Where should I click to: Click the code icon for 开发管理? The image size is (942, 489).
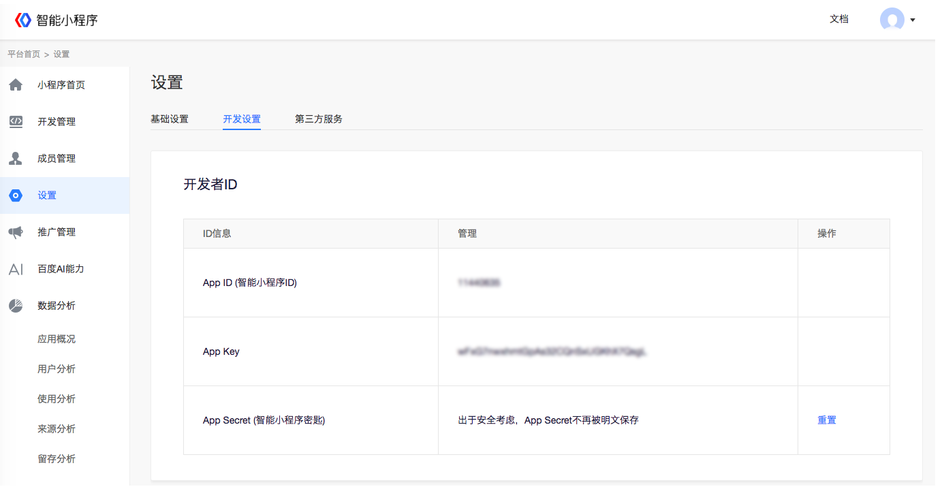(16, 122)
